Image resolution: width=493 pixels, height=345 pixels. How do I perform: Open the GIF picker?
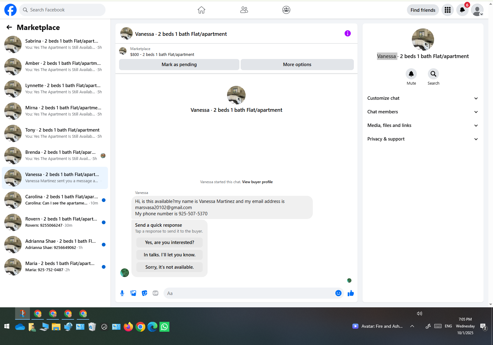click(155, 293)
